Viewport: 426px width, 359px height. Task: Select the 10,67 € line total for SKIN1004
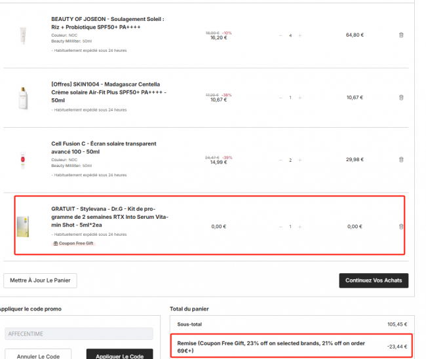tap(355, 98)
